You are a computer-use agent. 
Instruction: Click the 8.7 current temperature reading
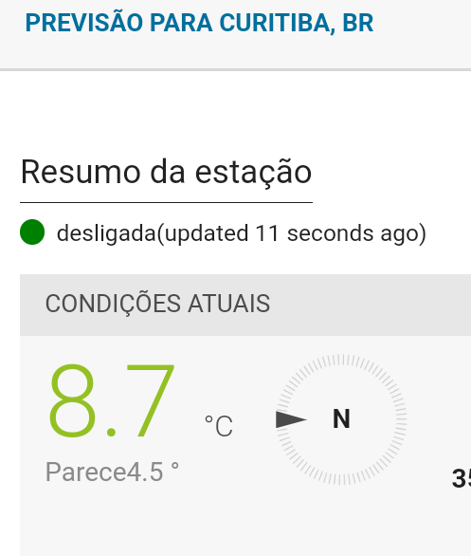pos(112,401)
